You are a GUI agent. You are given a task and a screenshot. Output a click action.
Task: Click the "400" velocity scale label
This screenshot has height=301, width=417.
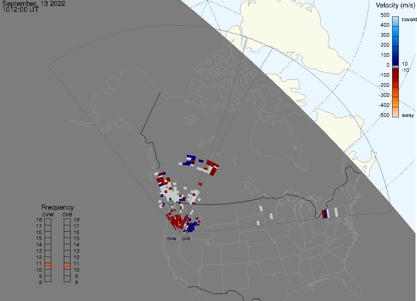(x=385, y=25)
